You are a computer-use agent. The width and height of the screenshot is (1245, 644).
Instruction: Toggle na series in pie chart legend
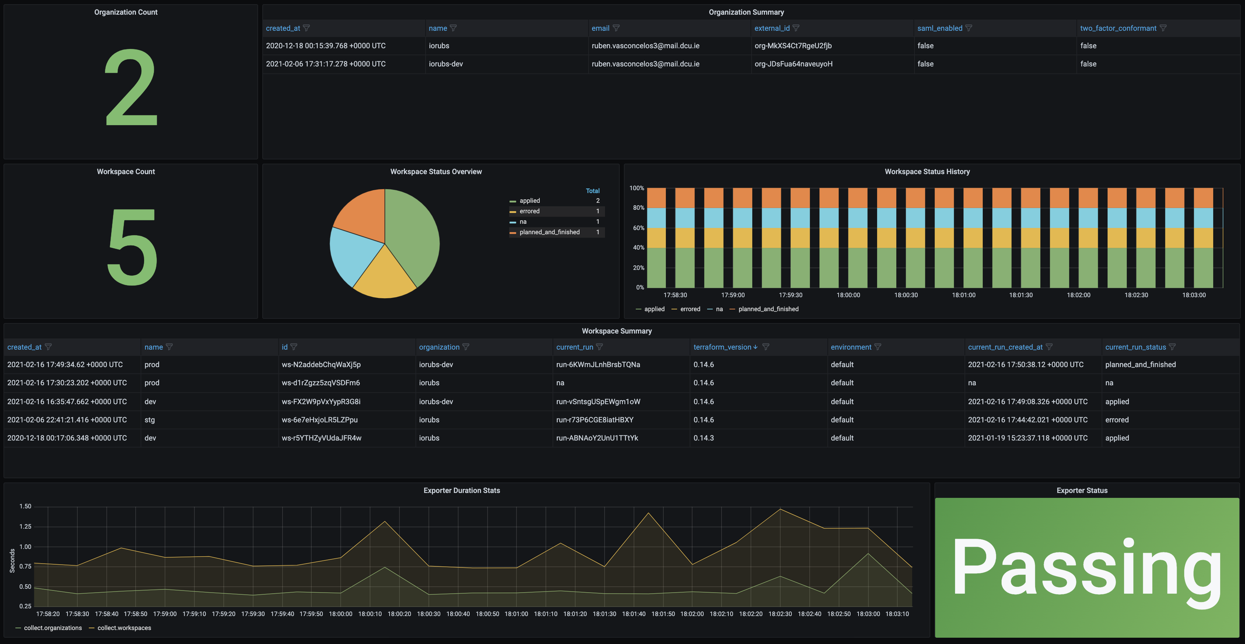point(522,222)
